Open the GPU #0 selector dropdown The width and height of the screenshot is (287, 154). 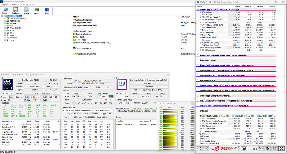click(x=122, y=93)
